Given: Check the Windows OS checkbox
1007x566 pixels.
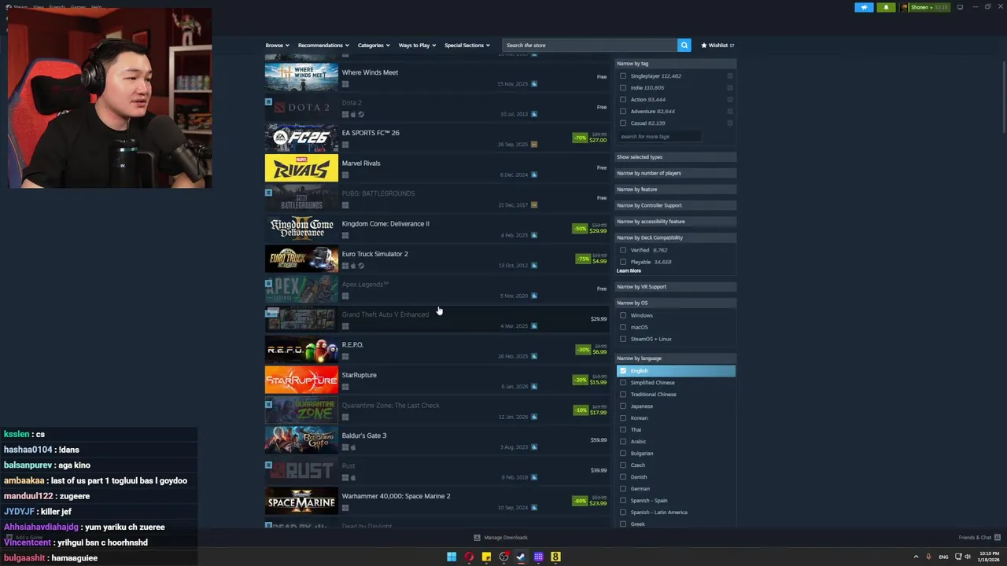Looking at the screenshot, I should click(623, 315).
